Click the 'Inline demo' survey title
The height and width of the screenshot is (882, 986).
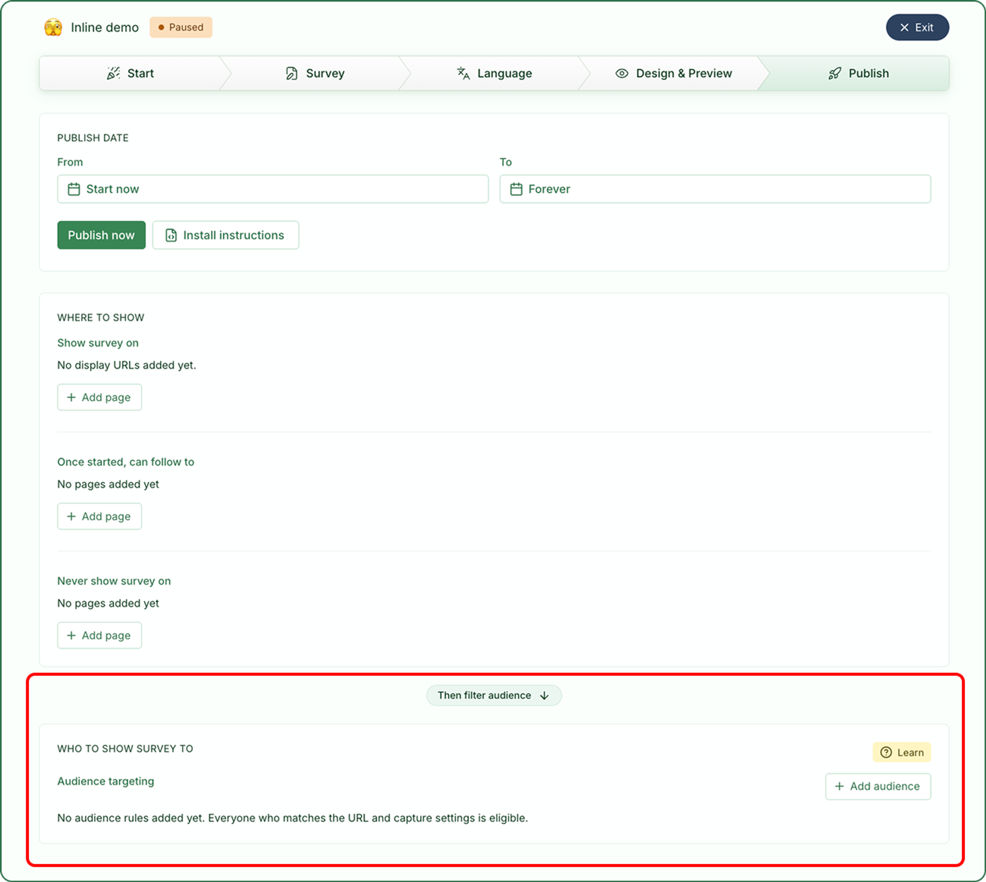pos(105,27)
